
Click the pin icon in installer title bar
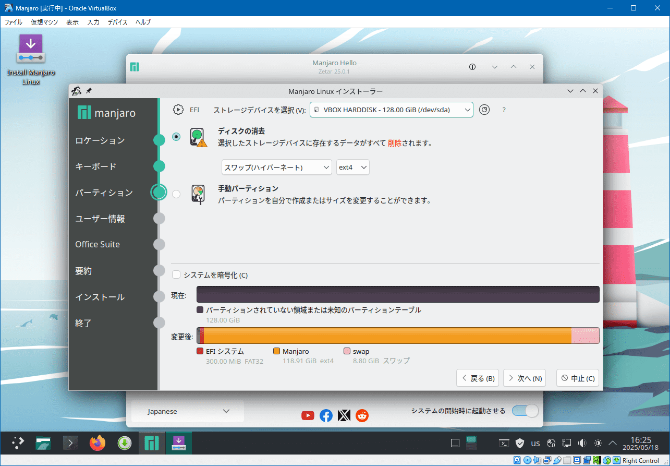89,91
